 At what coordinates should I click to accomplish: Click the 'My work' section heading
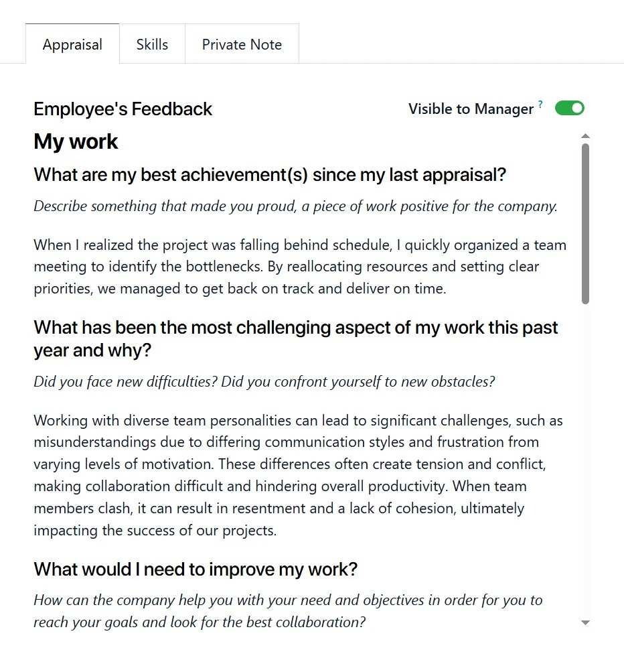[76, 142]
